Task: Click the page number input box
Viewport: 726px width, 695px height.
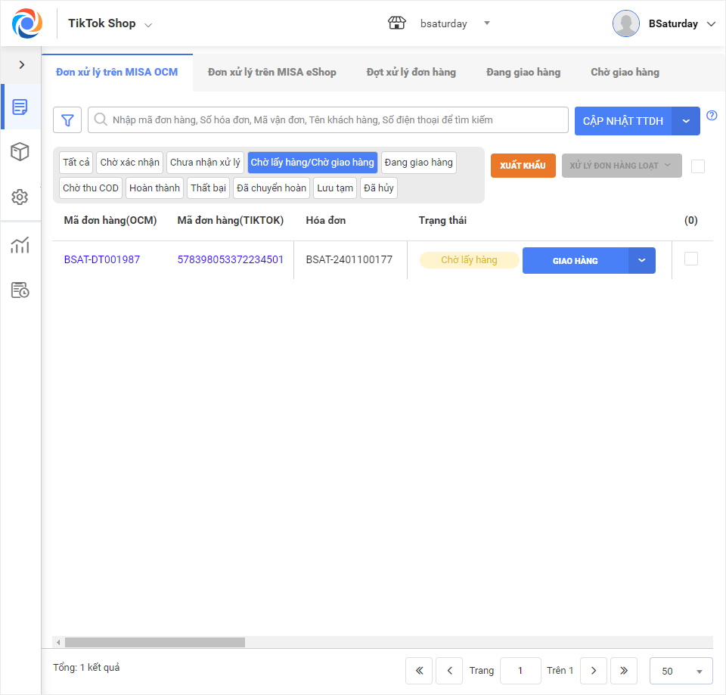Action: 520,671
